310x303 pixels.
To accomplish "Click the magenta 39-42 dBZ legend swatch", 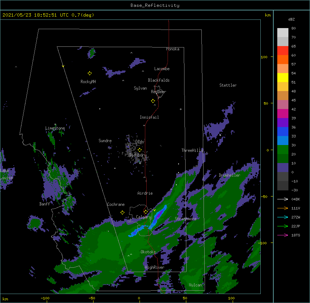I will point(283,114).
